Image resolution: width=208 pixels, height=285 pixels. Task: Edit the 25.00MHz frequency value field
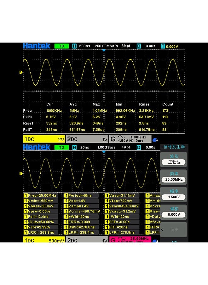click(x=174, y=180)
